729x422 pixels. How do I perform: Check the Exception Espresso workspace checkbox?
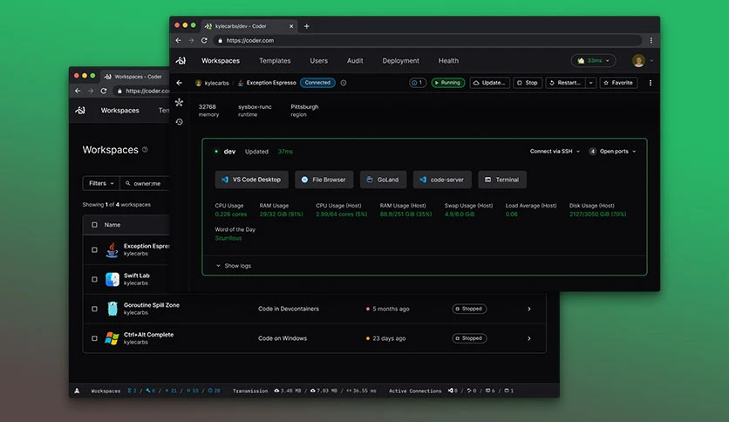tap(94, 250)
